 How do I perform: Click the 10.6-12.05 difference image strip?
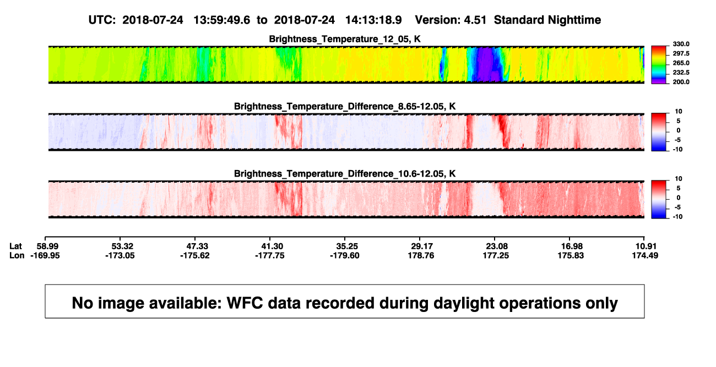tap(346, 199)
